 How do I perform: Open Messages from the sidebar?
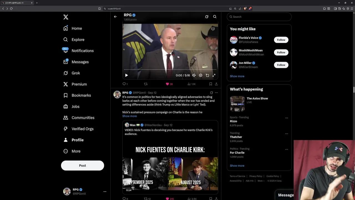pyautogui.click(x=76, y=62)
